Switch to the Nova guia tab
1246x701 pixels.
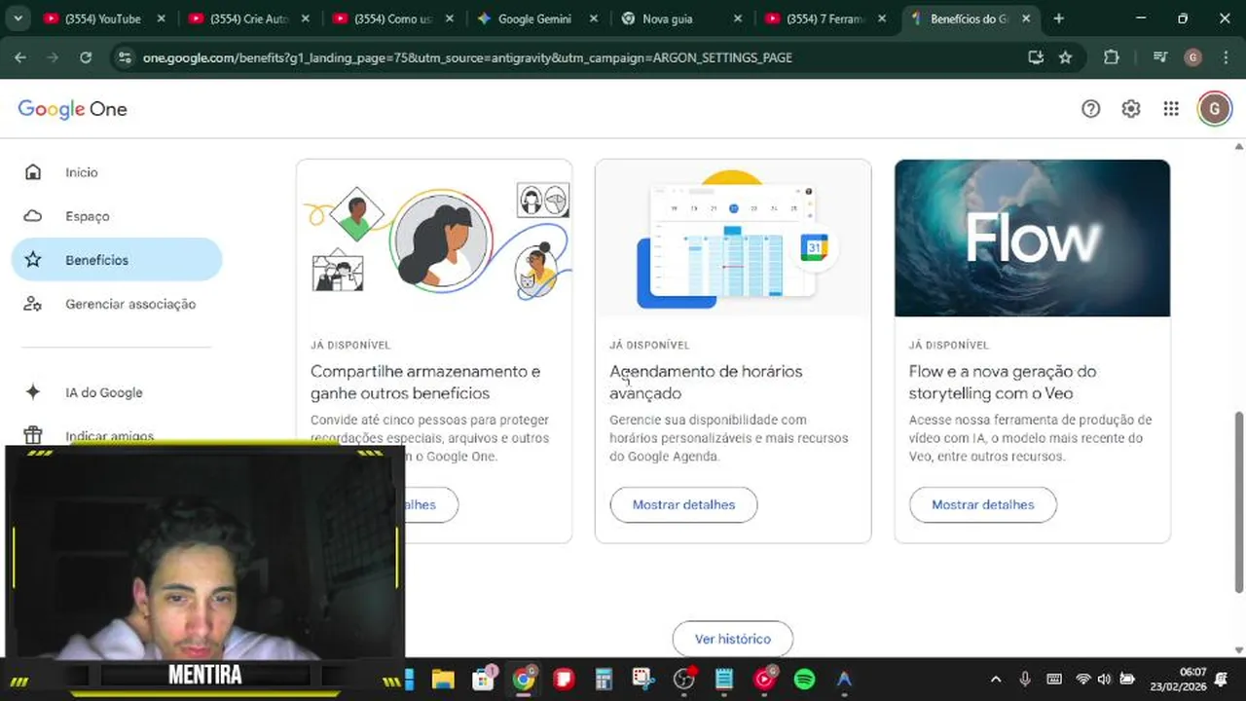coord(679,18)
